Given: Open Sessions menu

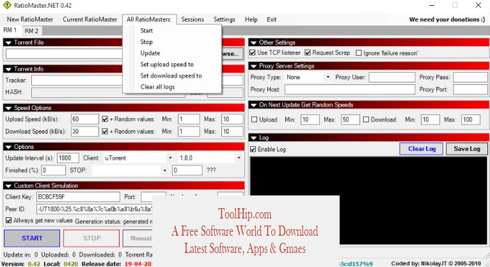Looking at the screenshot, I should 193,19.
